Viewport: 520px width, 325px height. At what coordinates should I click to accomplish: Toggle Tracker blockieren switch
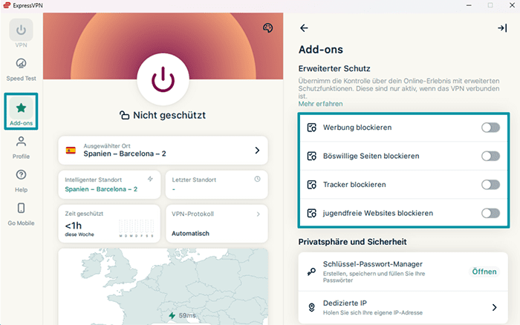pyautogui.click(x=490, y=185)
